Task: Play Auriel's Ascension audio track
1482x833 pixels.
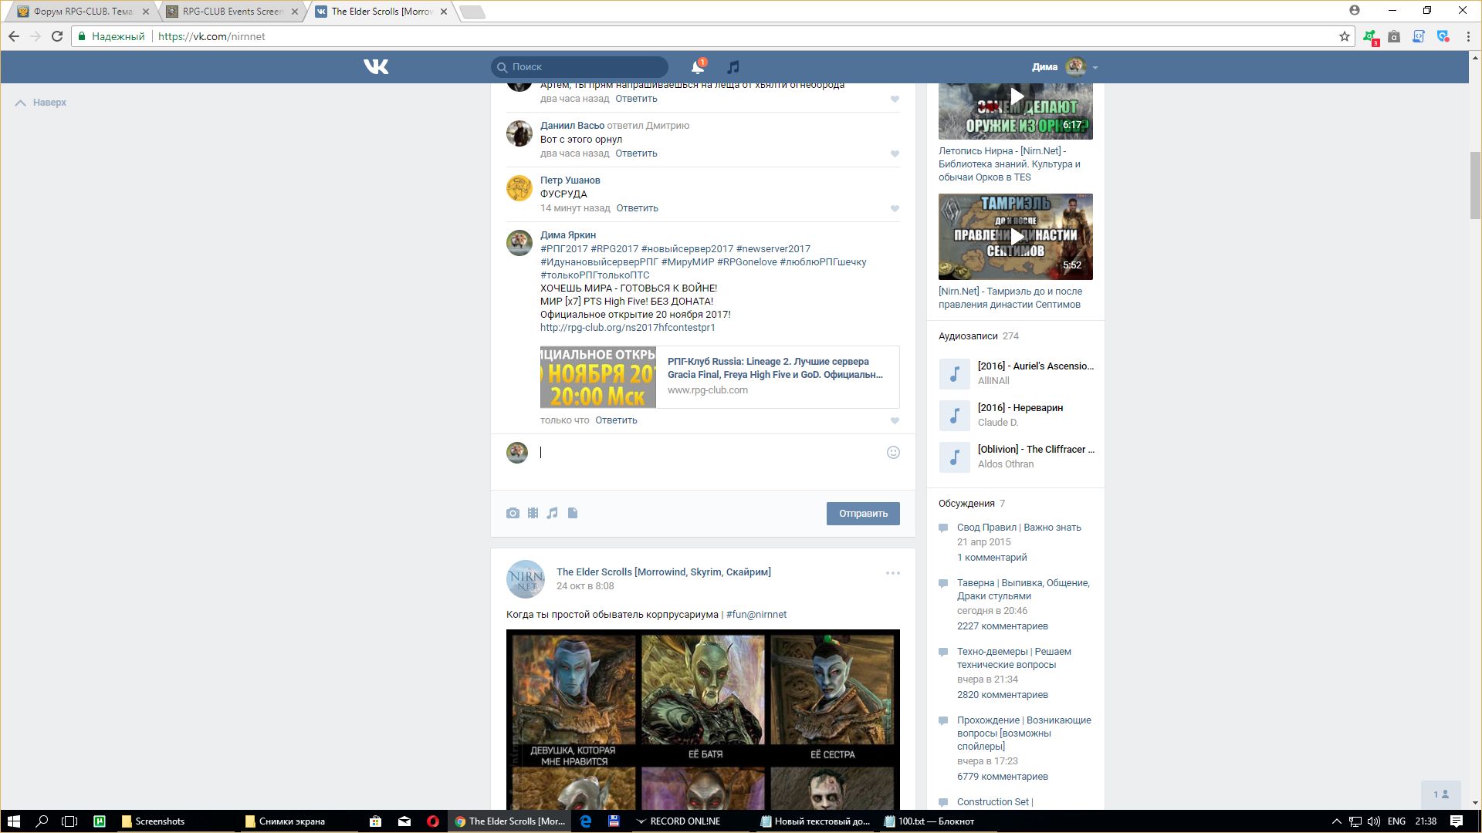Action: click(x=954, y=374)
